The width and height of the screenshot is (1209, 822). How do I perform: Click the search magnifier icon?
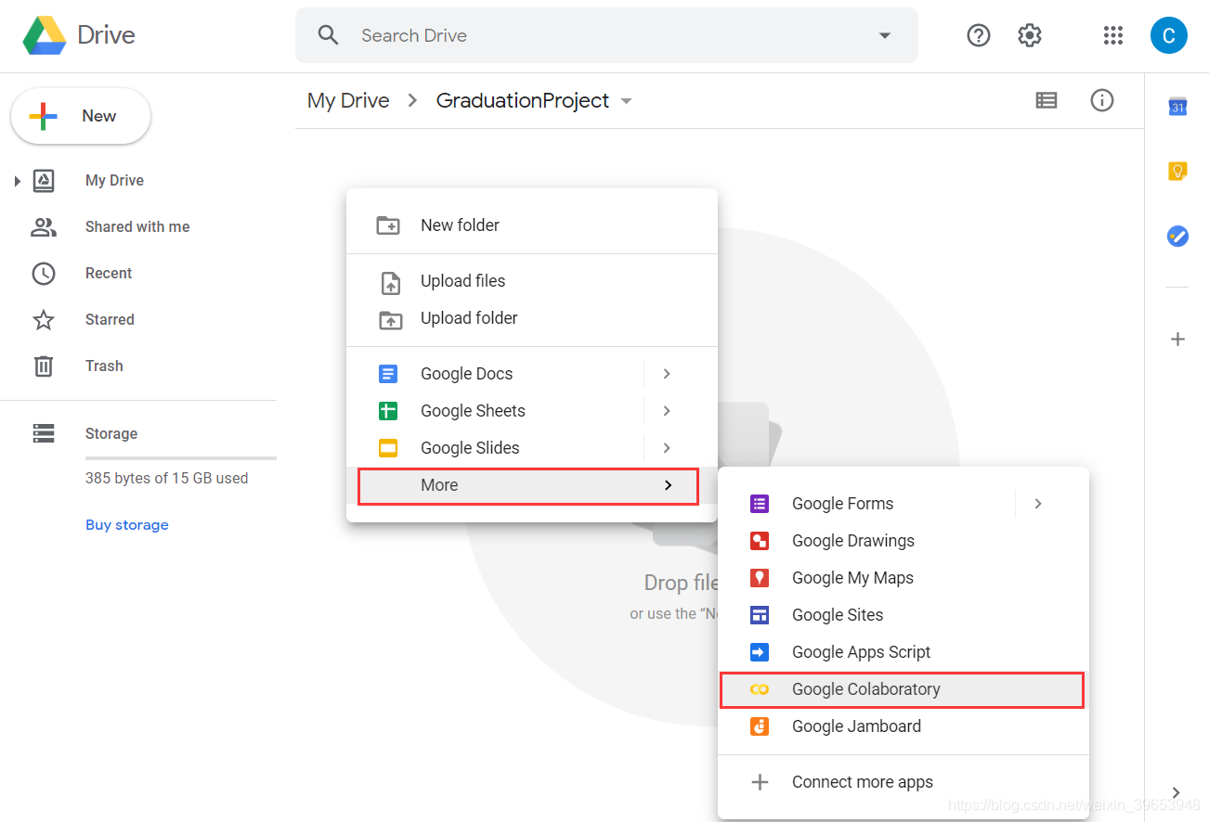point(328,35)
